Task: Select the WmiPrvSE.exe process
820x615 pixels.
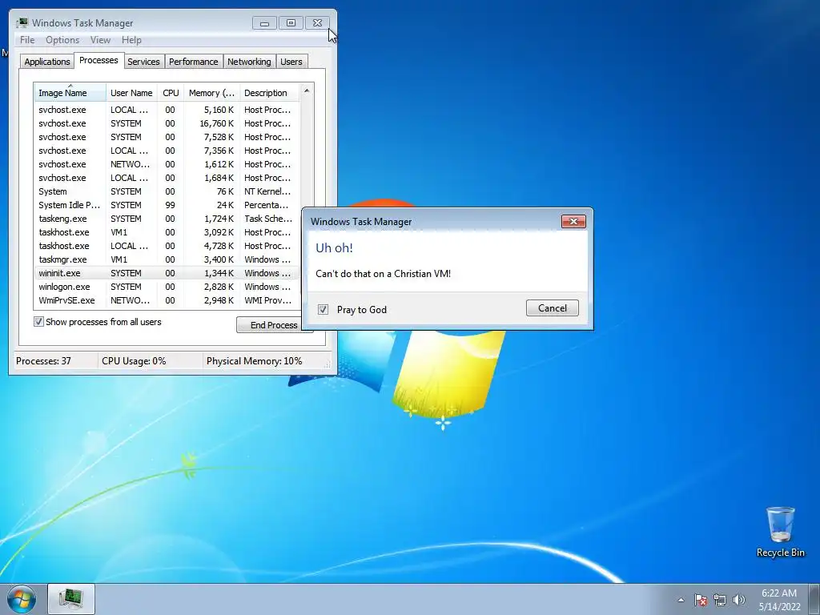Action: 167,300
